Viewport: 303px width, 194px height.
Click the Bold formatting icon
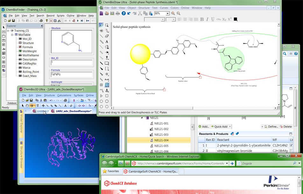click(202, 19)
